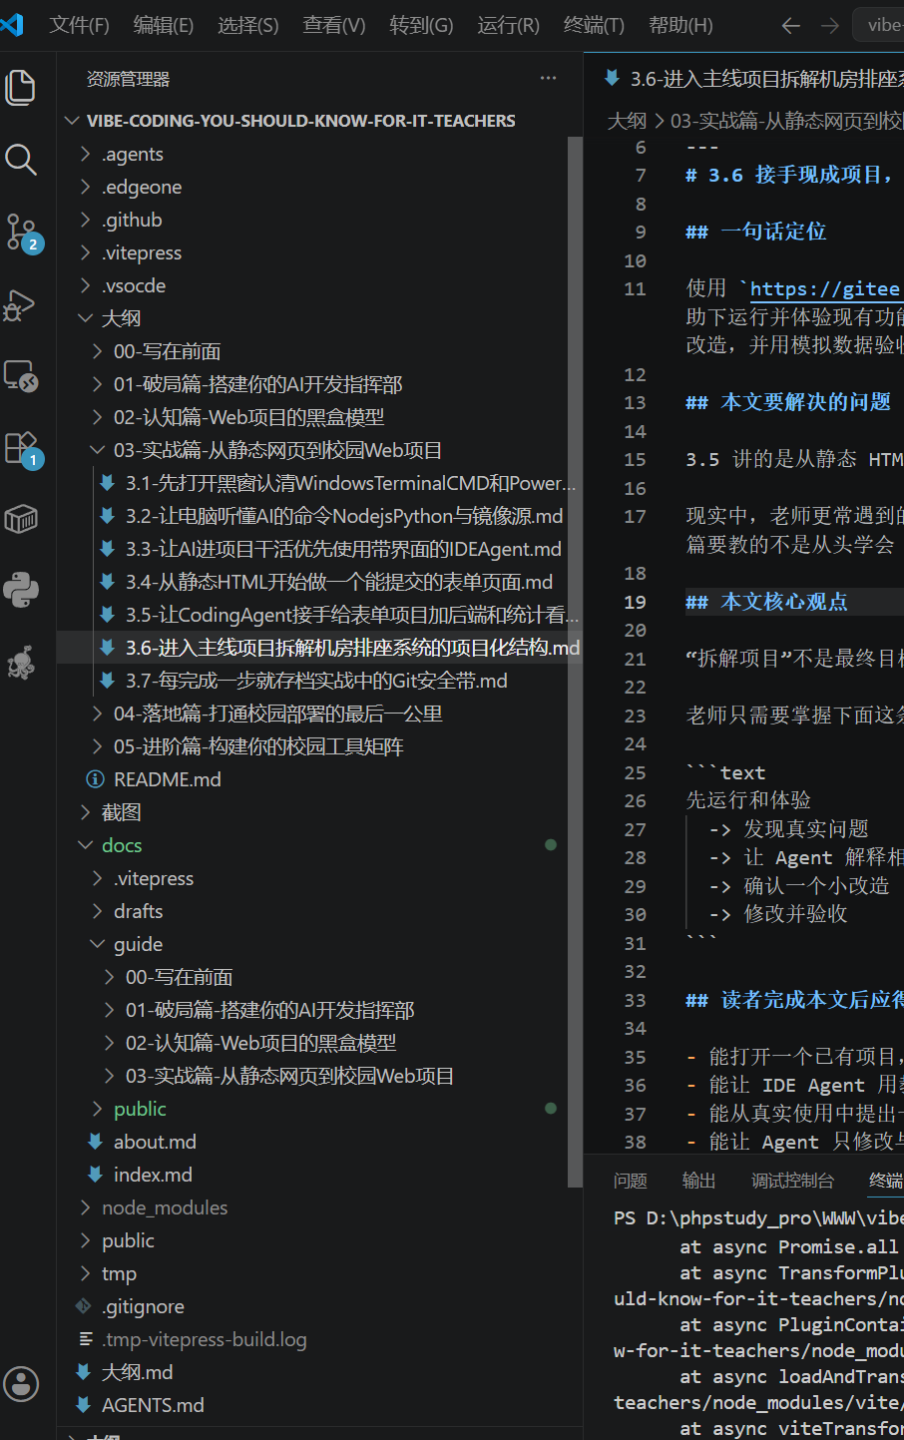The height and width of the screenshot is (1440, 904).
Task: Collapse the 大纲 folder
Action: (x=86, y=318)
